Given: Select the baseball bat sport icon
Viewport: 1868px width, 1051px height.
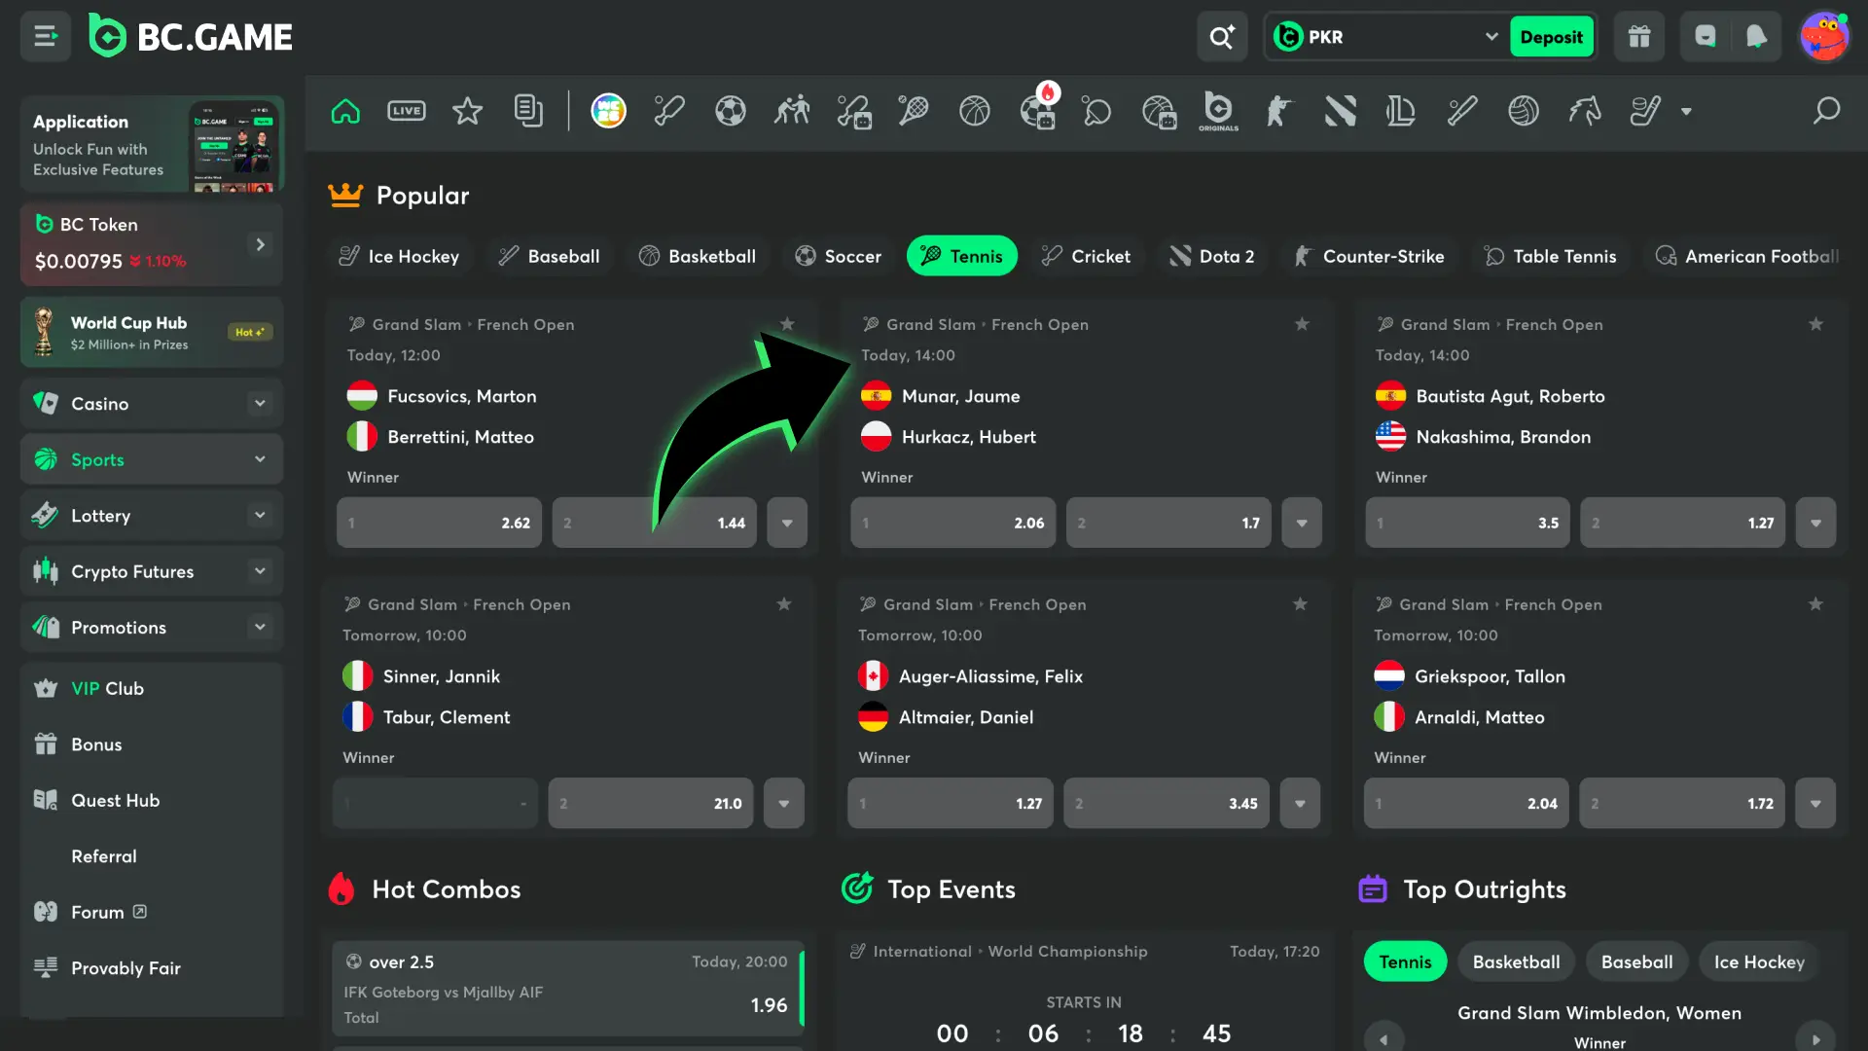Looking at the screenshot, I should click(1462, 111).
